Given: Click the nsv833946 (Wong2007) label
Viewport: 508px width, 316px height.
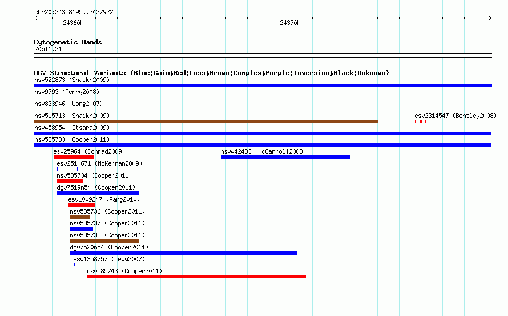Looking at the screenshot, I should 68,104.
